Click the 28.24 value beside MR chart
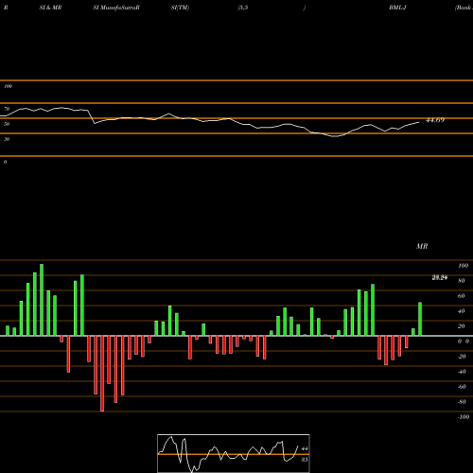473x473 pixels. pos(440,278)
